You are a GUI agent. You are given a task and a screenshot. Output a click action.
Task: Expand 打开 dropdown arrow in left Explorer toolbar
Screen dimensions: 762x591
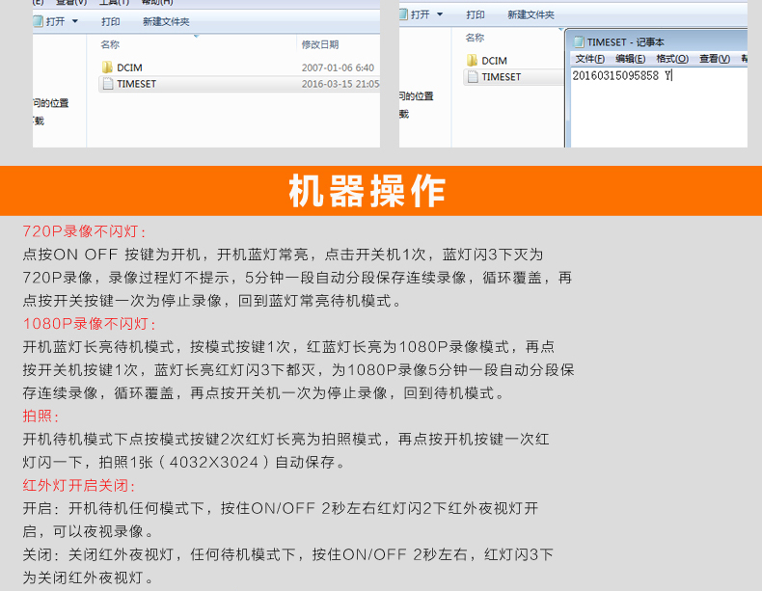point(75,21)
